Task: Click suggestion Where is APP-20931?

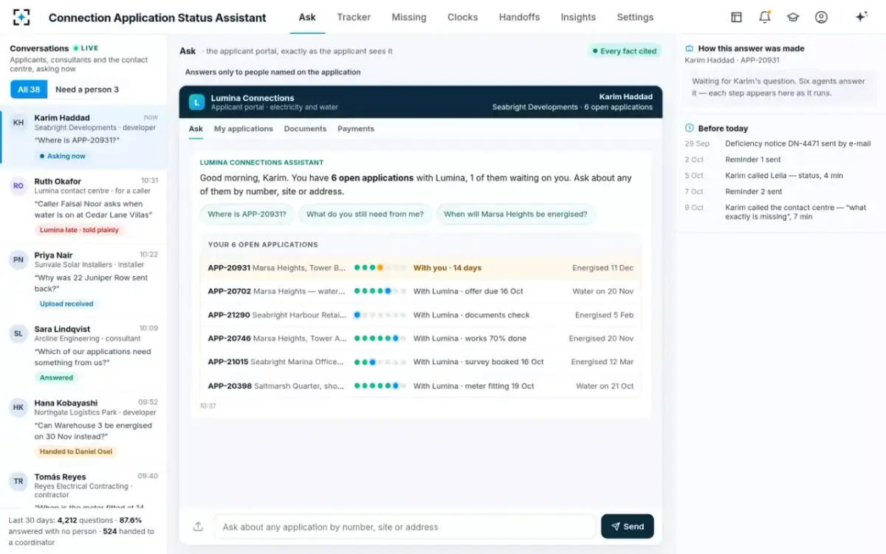Action: [x=247, y=214]
